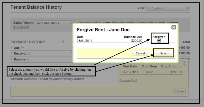
Task: Expand the Due row triangle
Action: (12, 48)
